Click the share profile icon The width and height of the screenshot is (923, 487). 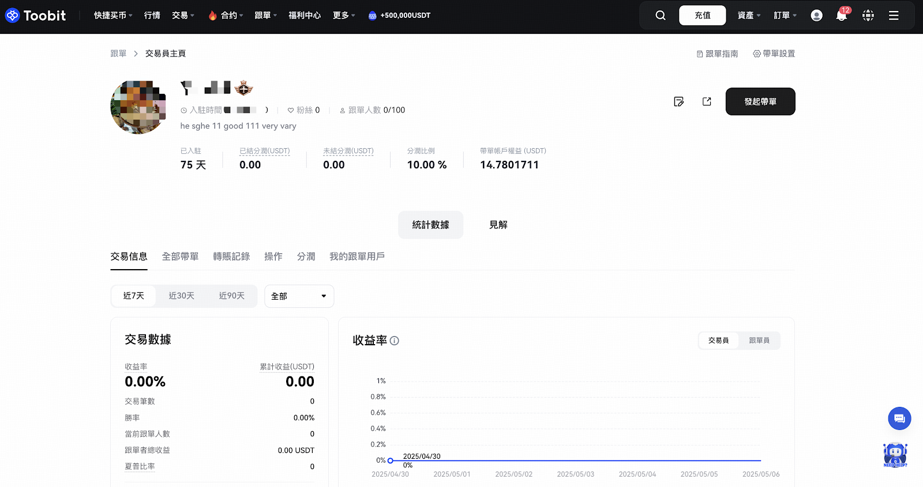click(707, 101)
